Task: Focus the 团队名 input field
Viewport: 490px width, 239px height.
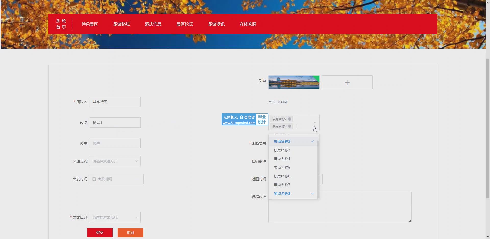Action: pyautogui.click(x=115, y=102)
